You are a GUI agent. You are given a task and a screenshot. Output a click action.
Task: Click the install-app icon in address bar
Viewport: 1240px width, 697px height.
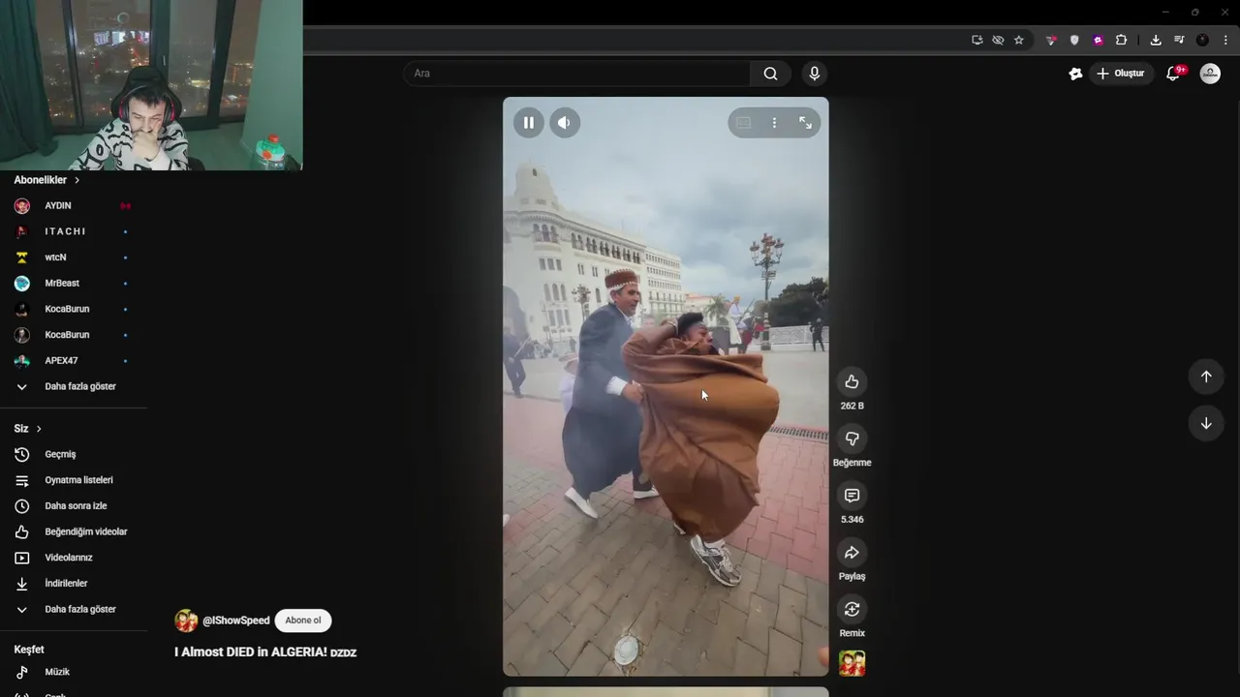pos(976,40)
